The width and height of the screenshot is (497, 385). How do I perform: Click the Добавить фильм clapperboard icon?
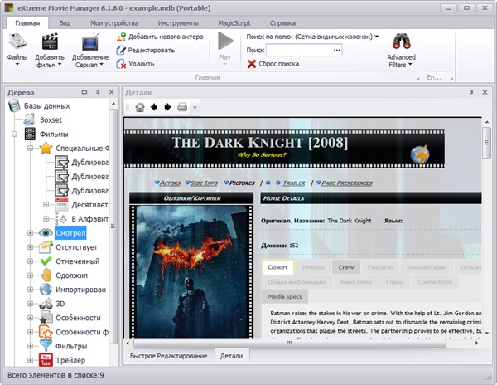coord(50,42)
